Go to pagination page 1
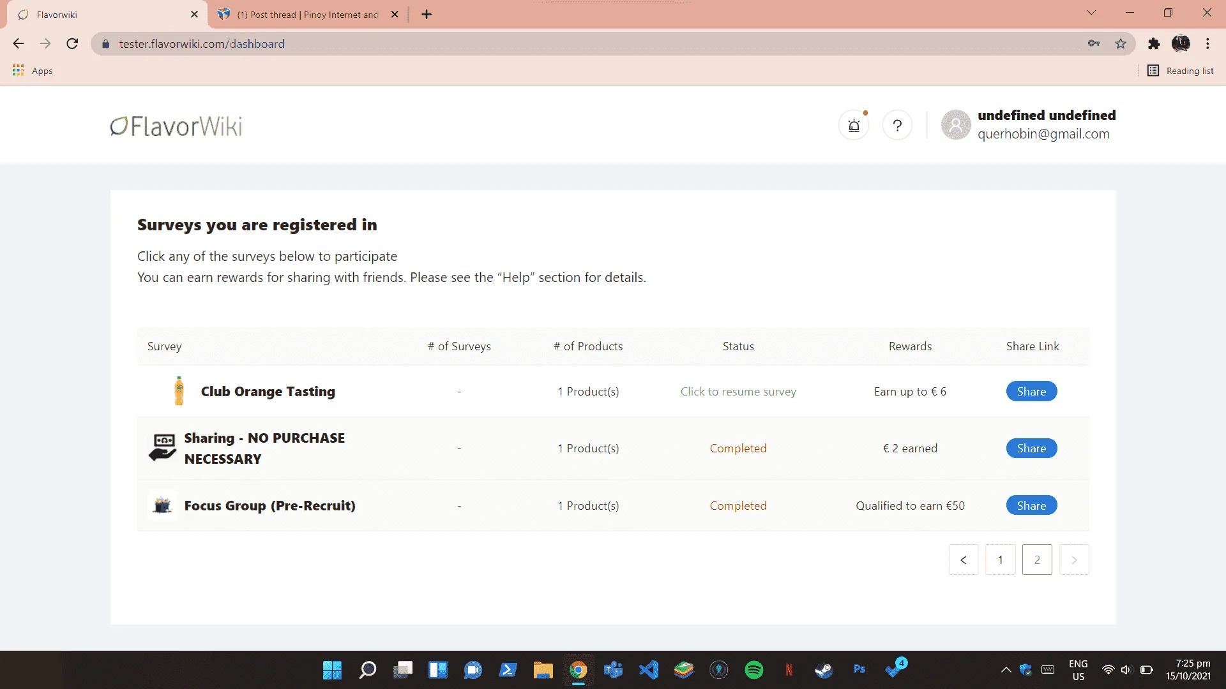 [1001, 559]
